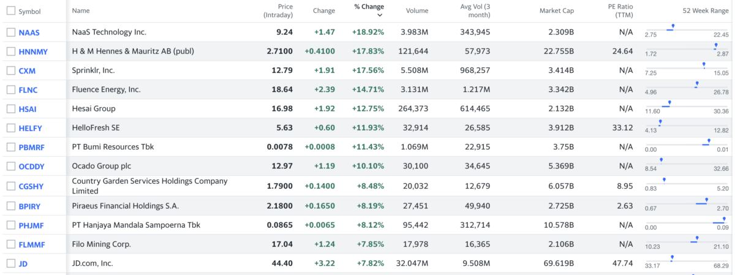Click the '22.755B' market cap value
Screen dimensions: 735x275
[x=559, y=51]
